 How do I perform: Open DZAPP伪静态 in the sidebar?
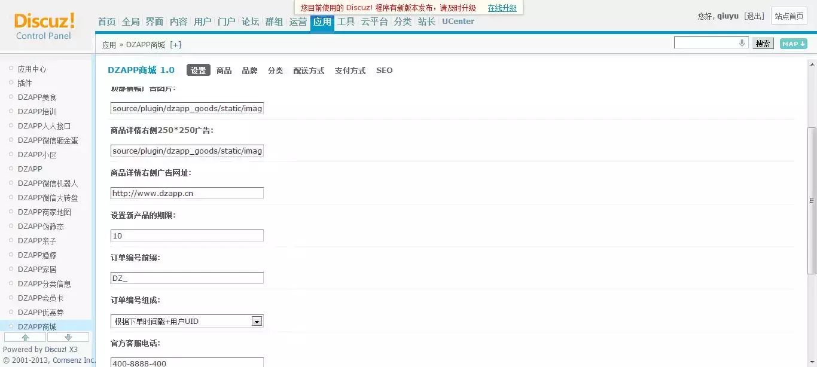(x=41, y=227)
